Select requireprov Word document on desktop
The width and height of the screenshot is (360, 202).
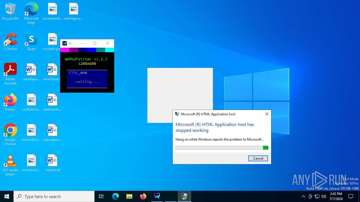[52, 133]
